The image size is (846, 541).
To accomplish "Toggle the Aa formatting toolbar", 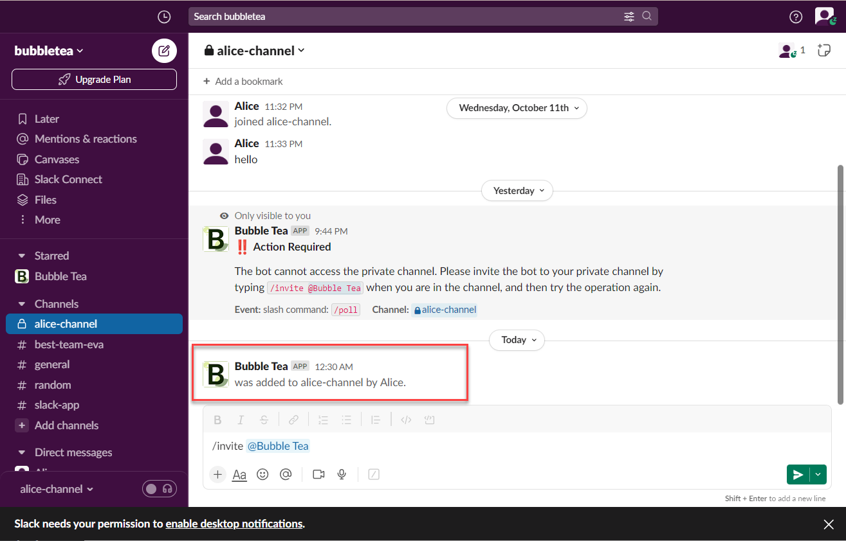I will [x=239, y=475].
